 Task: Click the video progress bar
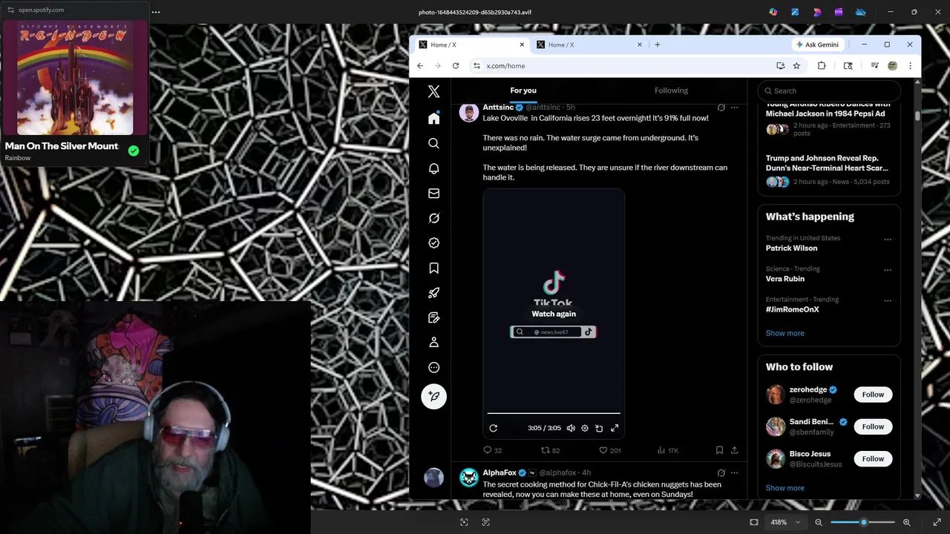(554, 413)
